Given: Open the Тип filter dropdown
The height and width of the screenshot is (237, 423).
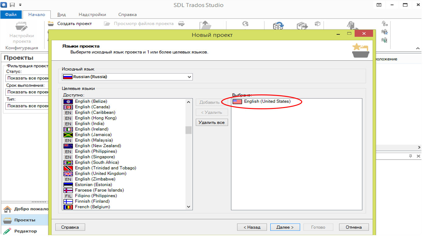Looking at the screenshot, I should point(27,106).
